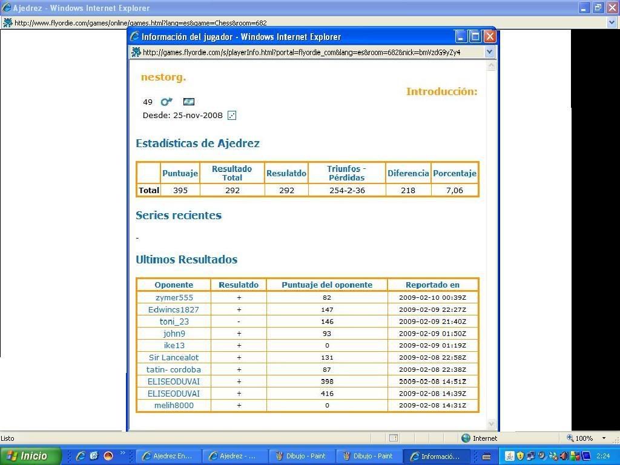This screenshot has height=465, width=620.
Task: Open the Sir Lancealot opponent link
Action: 174,357
